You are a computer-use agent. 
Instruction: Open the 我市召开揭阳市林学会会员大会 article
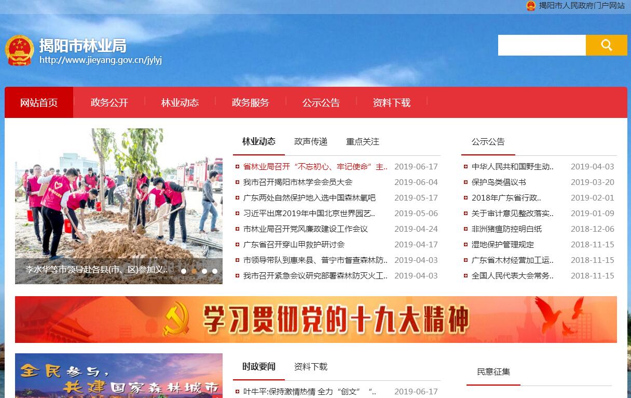coord(297,182)
